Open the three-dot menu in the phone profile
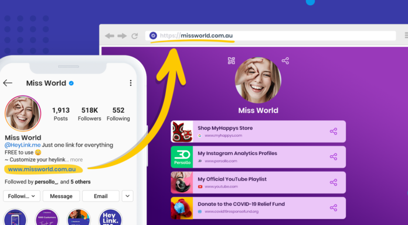This screenshot has width=408, height=225. tap(131, 83)
